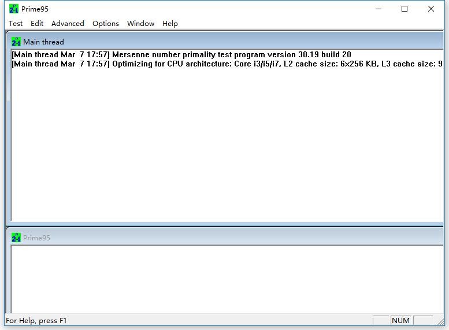Click the Main thread window icon
The height and width of the screenshot is (330, 449).
tap(16, 42)
